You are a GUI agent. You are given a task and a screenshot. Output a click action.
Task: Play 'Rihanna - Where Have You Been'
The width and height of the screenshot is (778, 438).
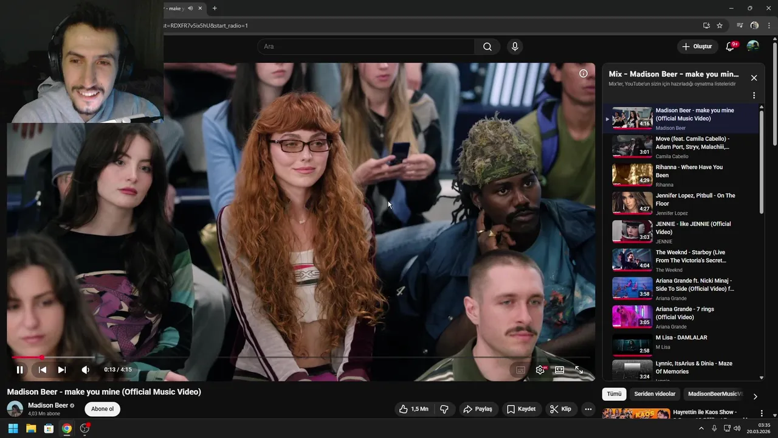[682, 175]
